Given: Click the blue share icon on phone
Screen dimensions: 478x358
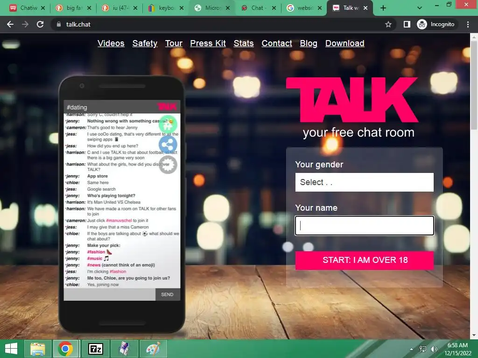Looking at the screenshot, I should click(x=168, y=145).
